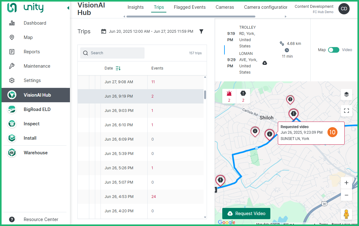Click the trip download cloud icon
The image size is (359, 226).
(x=265, y=63)
